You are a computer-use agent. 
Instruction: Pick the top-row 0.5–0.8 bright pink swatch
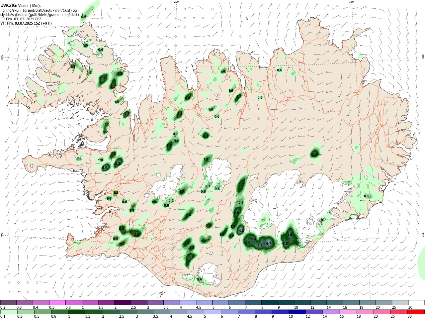[57, 302]
